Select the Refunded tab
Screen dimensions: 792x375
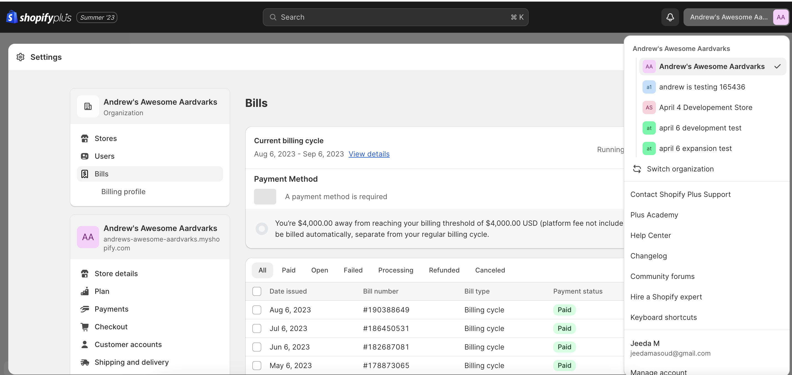click(x=444, y=270)
